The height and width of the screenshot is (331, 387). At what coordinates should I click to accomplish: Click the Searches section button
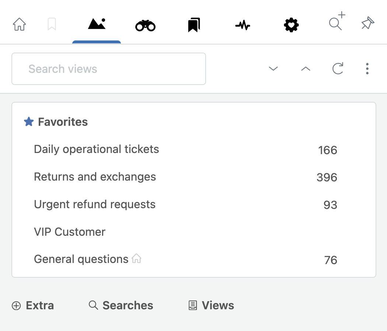tap(121, 305)
